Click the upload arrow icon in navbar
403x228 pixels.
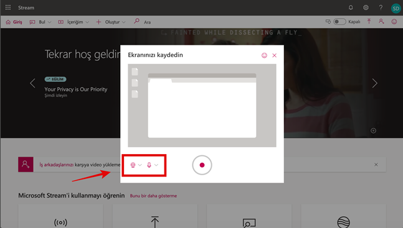coord(369,22)
